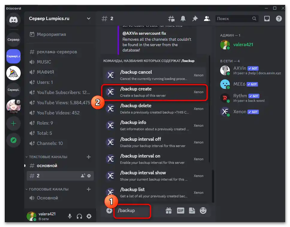Join Основной voice channel
This screenshot has width=290, height=227.
[60, 198]
